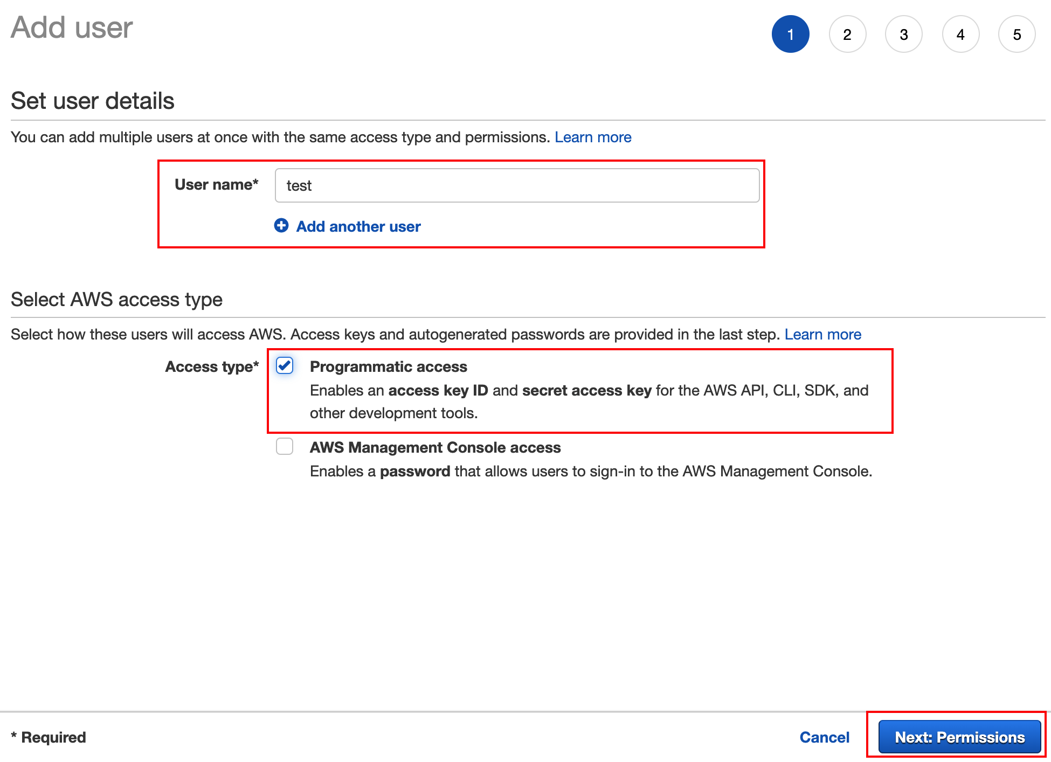This screenshot has width=1051, height=762.
Task: Jump to step 2 indicator
Action: pyautogui.click(x=847, y=34)
